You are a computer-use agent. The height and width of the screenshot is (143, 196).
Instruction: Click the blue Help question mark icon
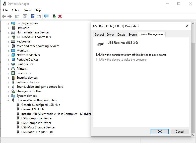33,16
